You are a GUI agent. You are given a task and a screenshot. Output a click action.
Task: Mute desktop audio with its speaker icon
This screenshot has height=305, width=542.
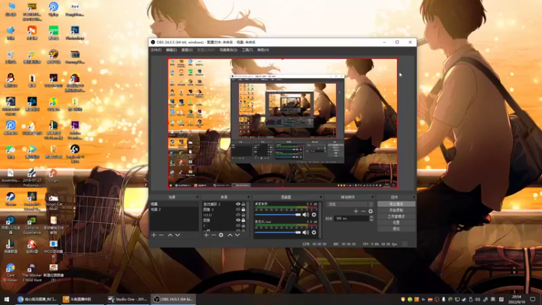[x=306, y=215]
